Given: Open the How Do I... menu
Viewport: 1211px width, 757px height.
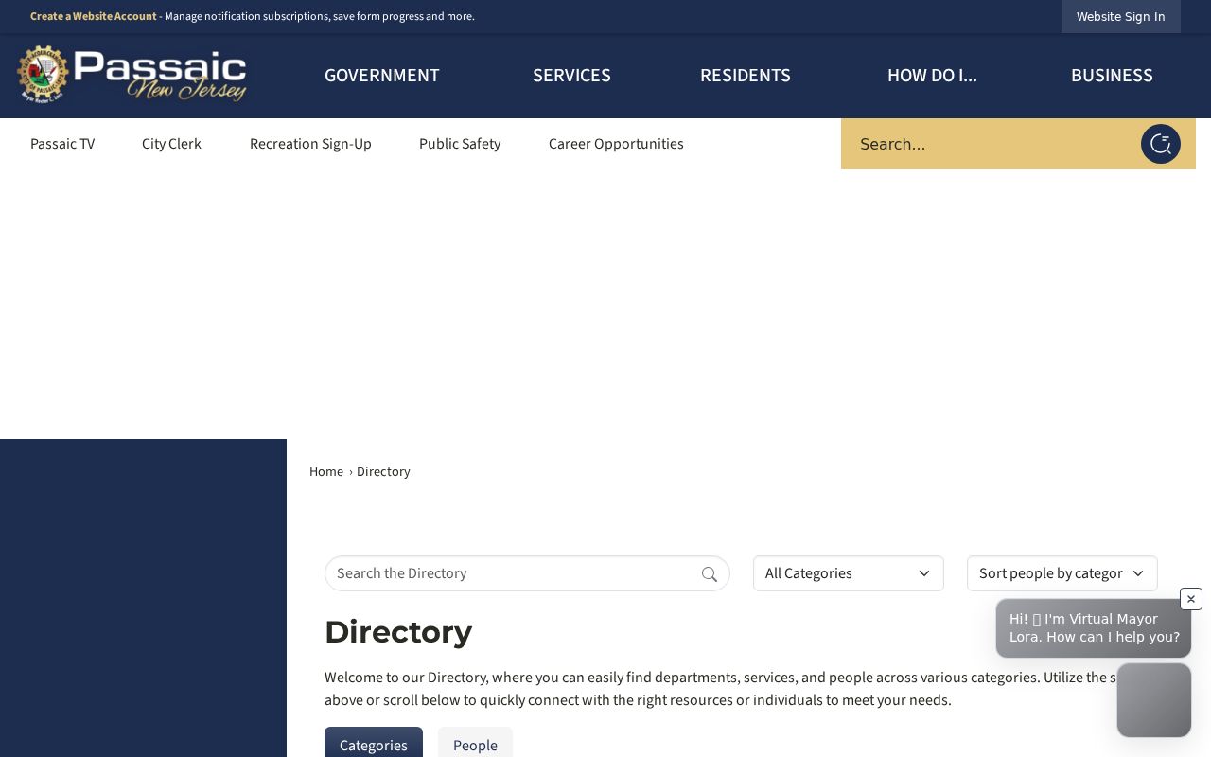Looking at the screenshot, I should (932, 76).
